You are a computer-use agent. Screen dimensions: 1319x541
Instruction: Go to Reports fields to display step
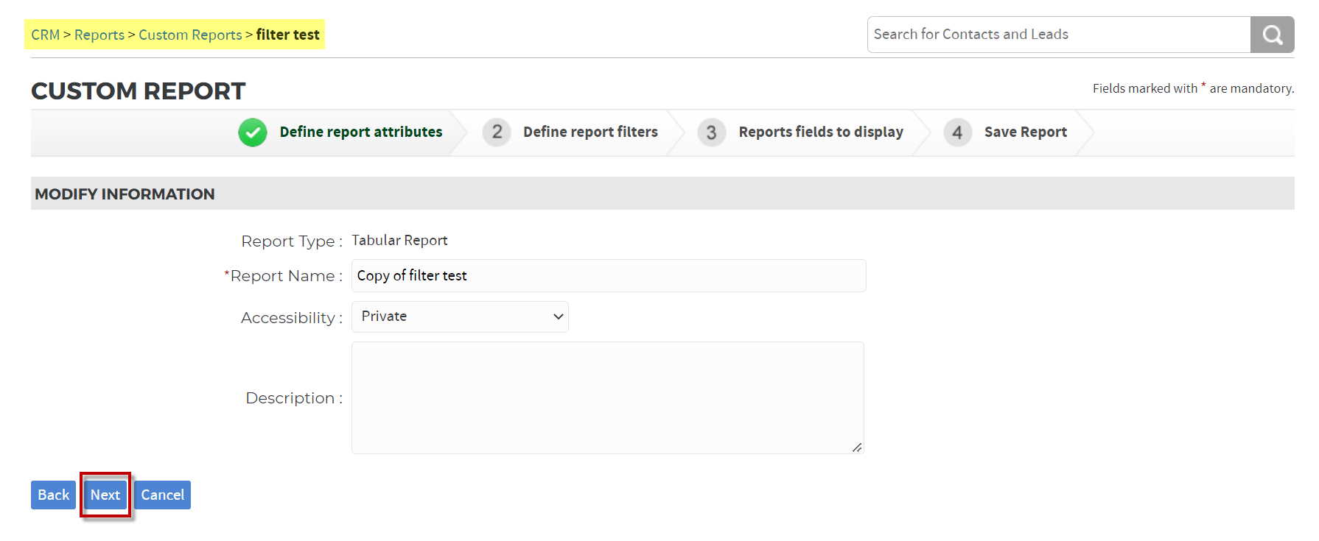coord(821,132)
